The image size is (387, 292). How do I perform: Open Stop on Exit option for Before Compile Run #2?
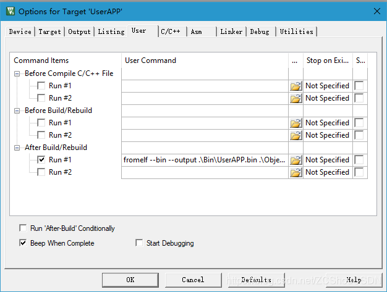click(x=328, y=98)
